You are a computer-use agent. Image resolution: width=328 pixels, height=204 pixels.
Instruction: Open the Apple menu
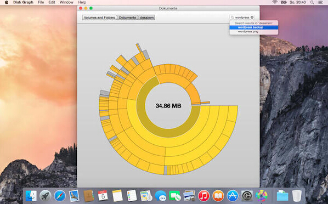[6, 2]
